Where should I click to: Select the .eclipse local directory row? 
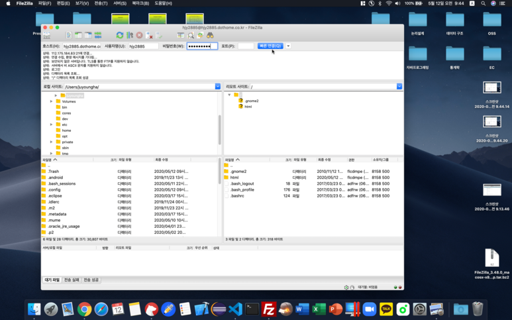pyautogui.click(x=129, y=196)
